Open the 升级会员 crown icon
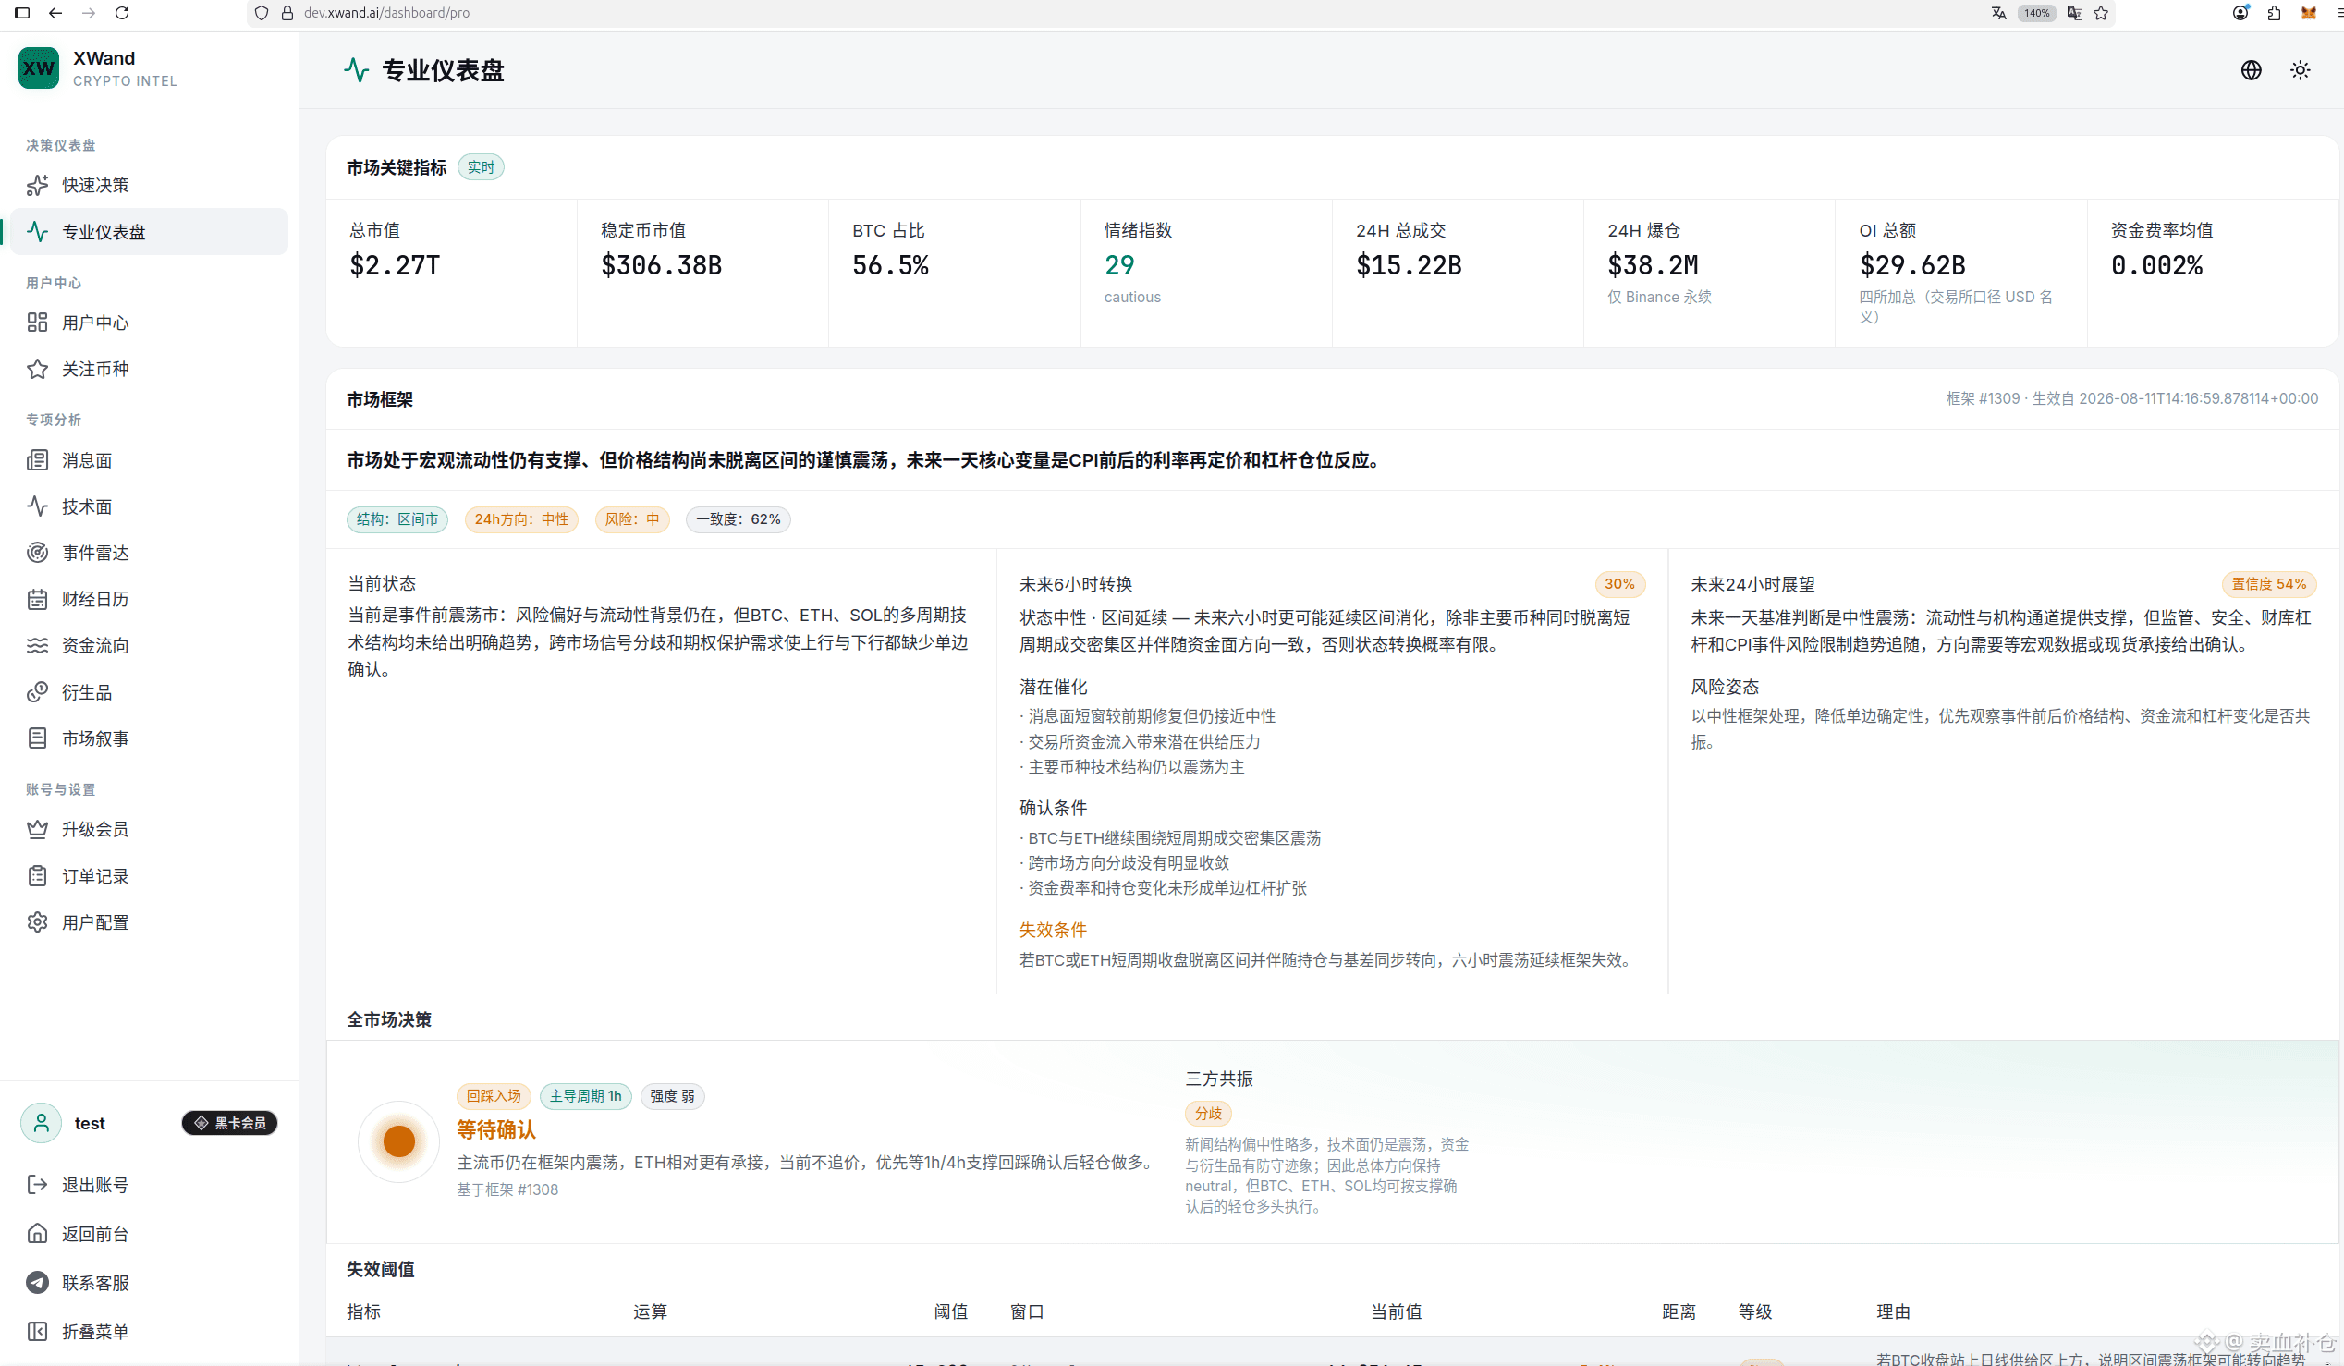2344x1366 pixels. pyautogui.click(x=37, y=829)
